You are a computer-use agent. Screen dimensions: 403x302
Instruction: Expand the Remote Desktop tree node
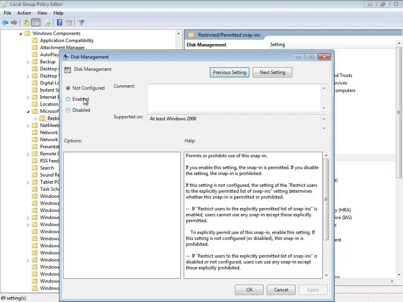[x=28, y=154]
